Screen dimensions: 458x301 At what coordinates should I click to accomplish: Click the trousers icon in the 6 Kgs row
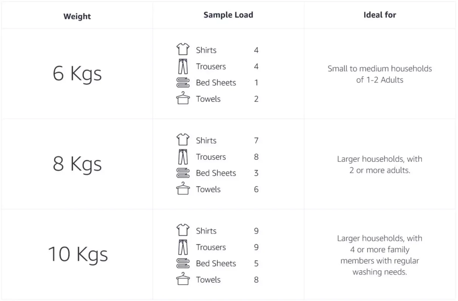pyautogui.click(x=183, y=66)
